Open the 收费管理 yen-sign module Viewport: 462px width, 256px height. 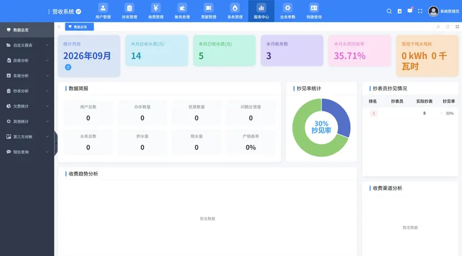tap(156, 11)
